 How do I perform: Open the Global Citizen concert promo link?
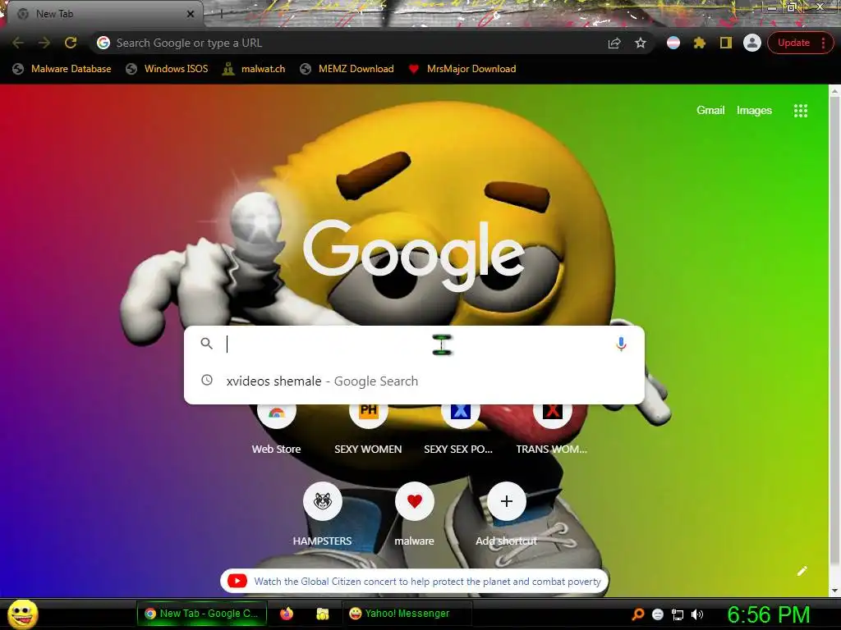coord(414,582)
